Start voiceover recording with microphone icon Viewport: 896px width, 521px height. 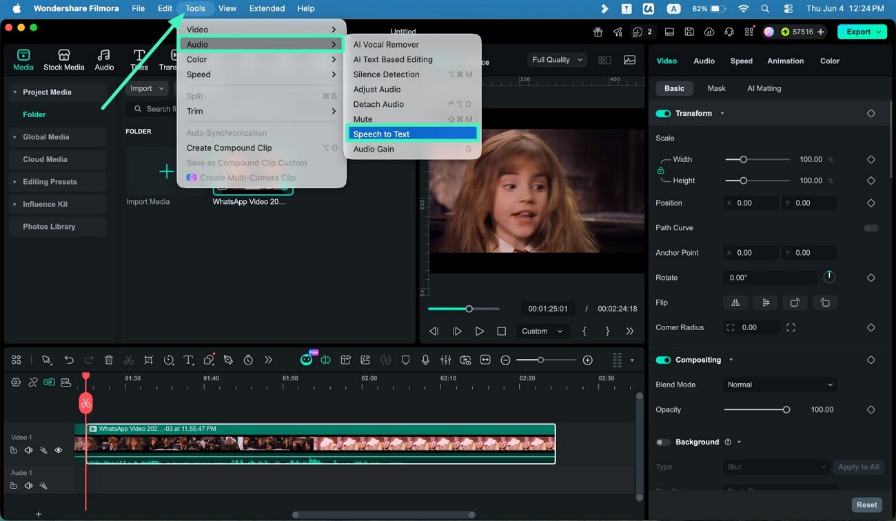[x=426, y=360]
